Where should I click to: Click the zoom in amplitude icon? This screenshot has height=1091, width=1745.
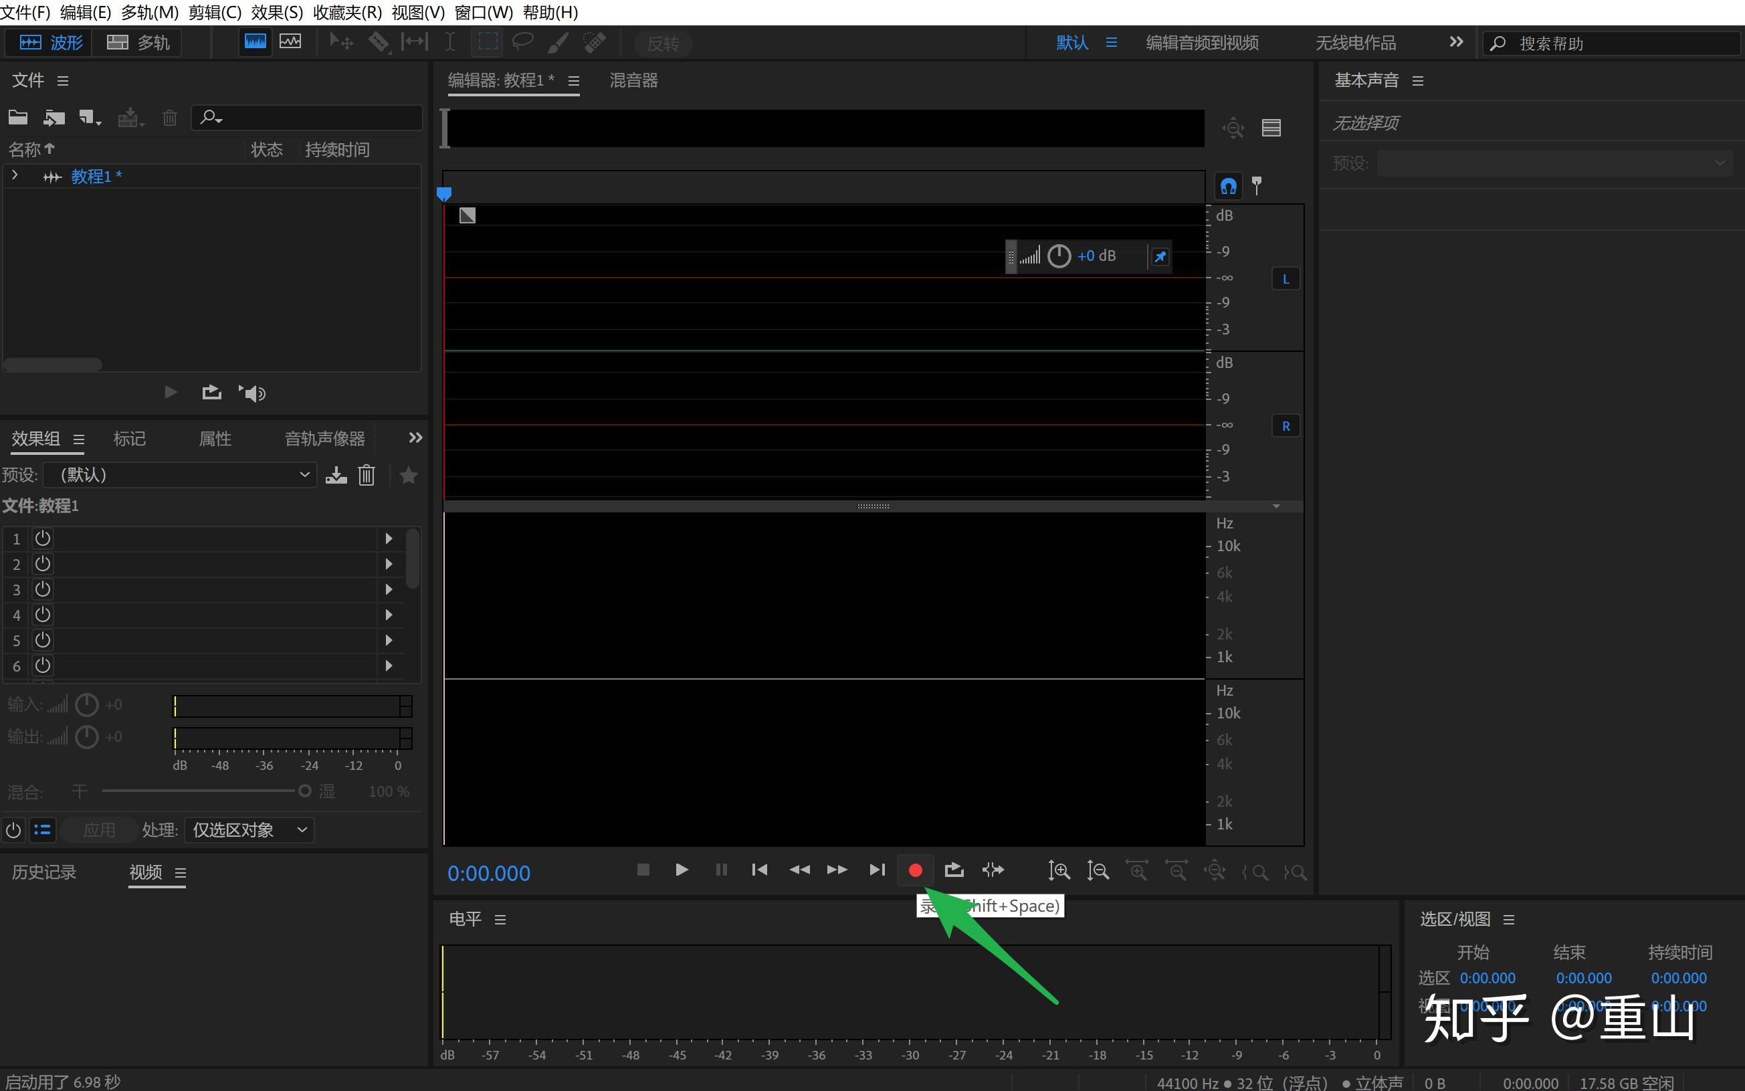tap(1058, 871)
